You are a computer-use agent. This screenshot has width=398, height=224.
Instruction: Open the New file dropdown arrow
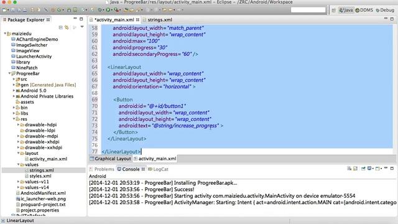(x=8, y=10)
